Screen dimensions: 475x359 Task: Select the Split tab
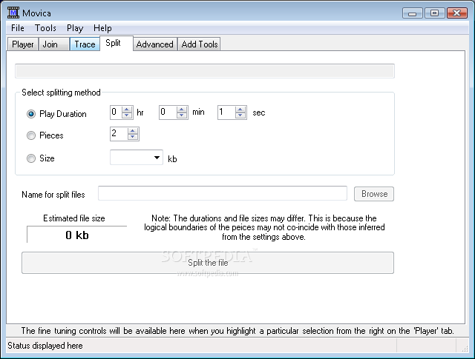coord(117,43)
